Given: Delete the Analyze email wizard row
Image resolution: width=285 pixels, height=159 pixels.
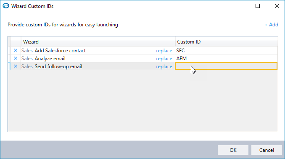Looking at the screenshot, I should 16,59.
